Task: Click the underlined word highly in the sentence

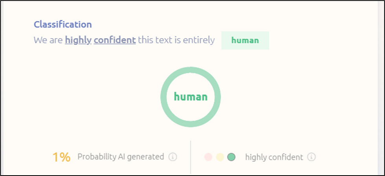Action: [78, 40]
